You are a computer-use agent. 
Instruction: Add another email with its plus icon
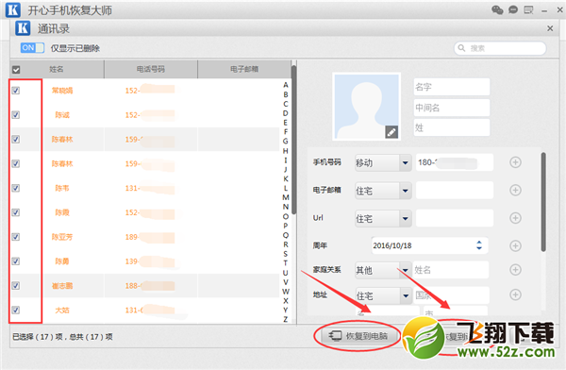click(x=515, y=190)
